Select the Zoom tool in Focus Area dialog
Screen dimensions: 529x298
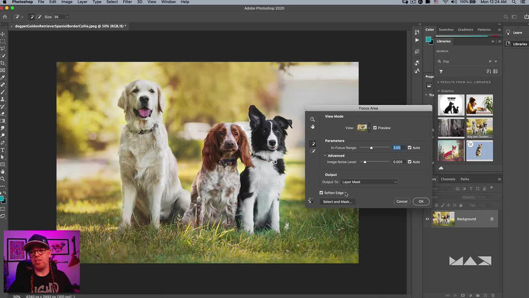pos(312,119)
